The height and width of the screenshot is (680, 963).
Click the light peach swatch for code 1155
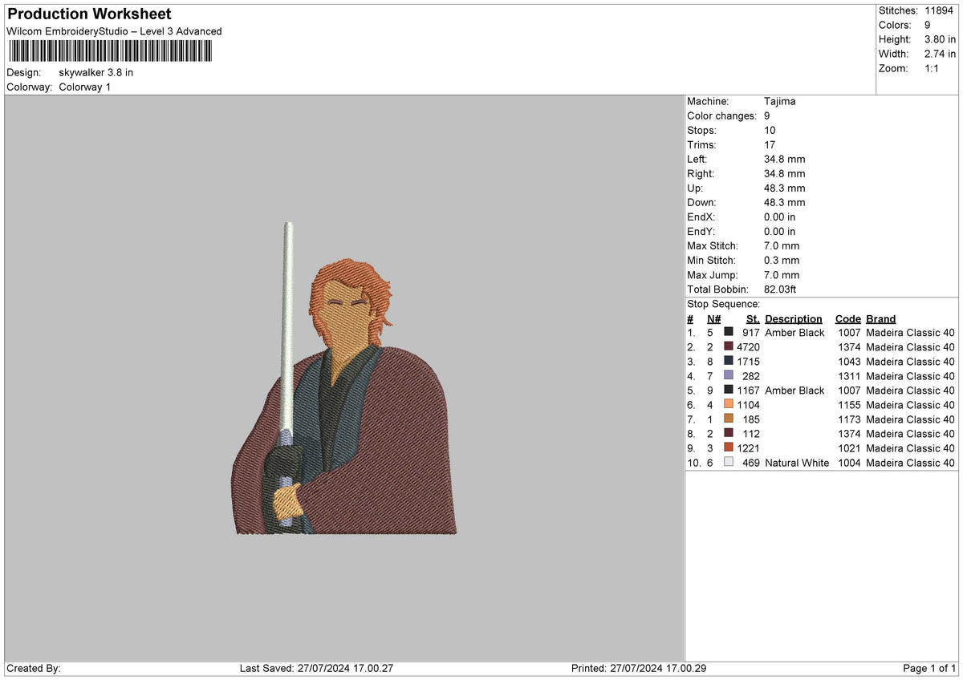coord(729,405)
